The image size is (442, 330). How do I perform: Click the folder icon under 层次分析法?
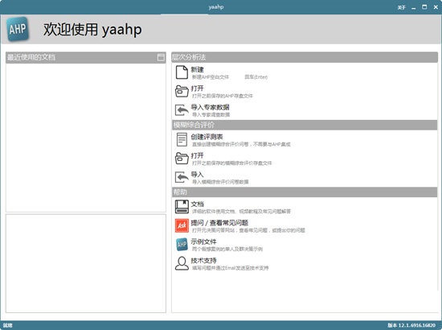click(182, 91)
